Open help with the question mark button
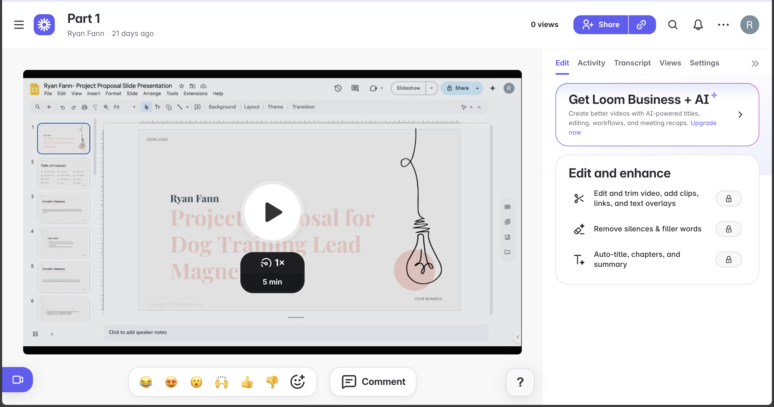774x407 pixels. point(520,382)
